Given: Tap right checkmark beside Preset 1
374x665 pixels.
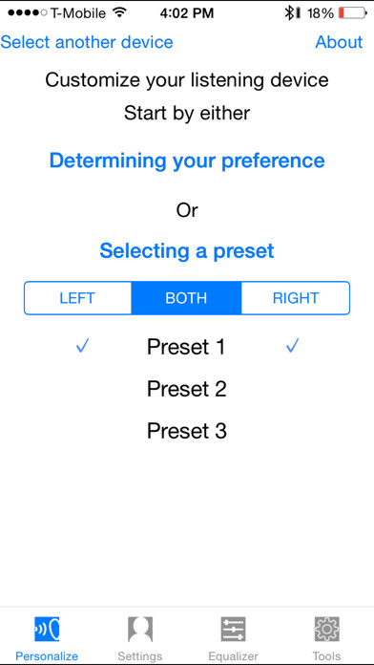Looking at the screenshot, I should [x=292, y=347].
